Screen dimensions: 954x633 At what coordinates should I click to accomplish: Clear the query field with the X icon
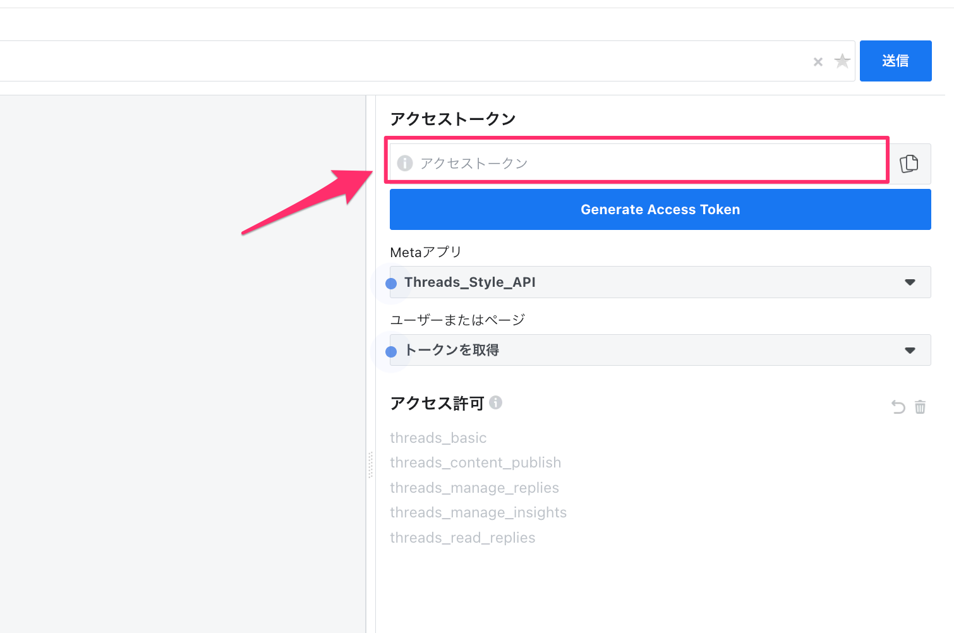(x=818, y=62)
